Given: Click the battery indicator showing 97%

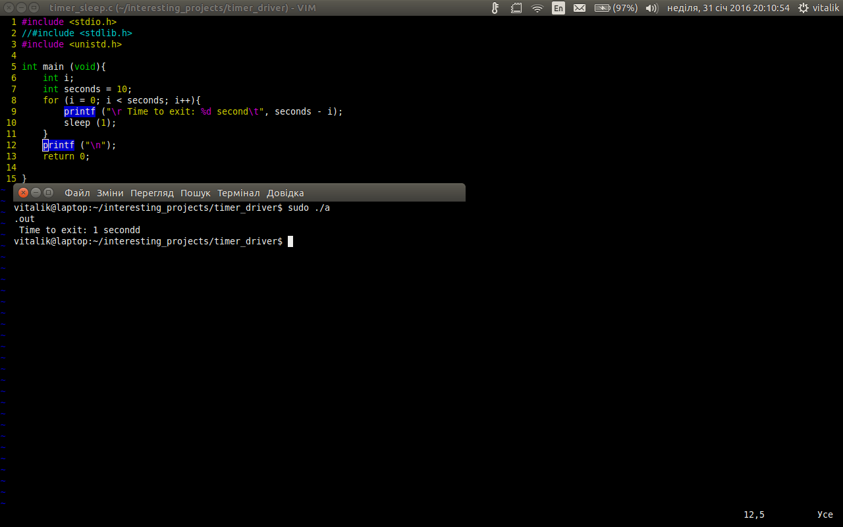Looking at the screenshot, I should point(615,8).
